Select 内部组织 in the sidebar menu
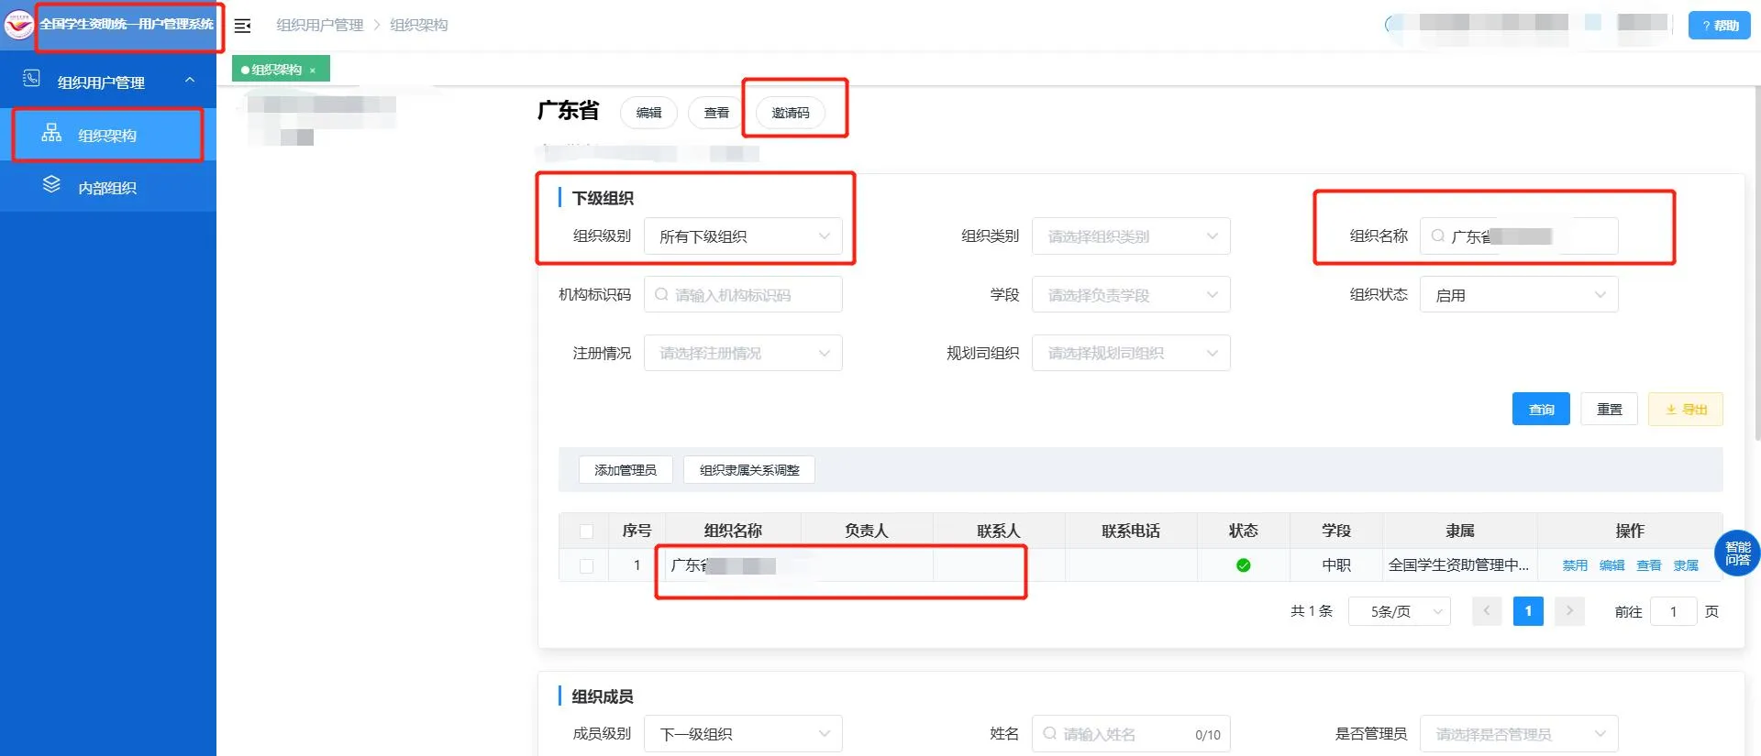This screenshot has width=1761, height=756. [x=107, y=188]
